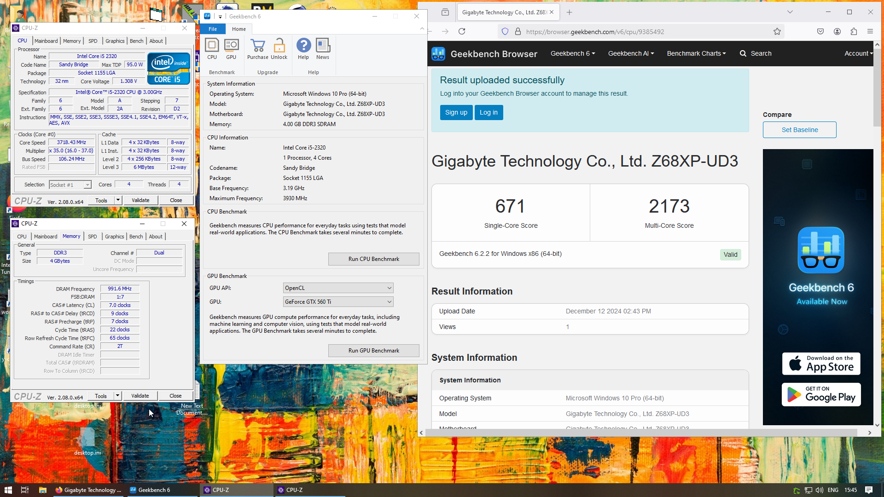This screenshot has height=497, width=884.
Task: Open the Bench tab in upper CPU-Z window
Action: click(x=137, y=41)
